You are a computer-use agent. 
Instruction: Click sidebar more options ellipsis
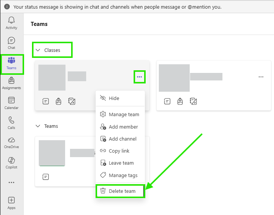(x=11, y=183)
